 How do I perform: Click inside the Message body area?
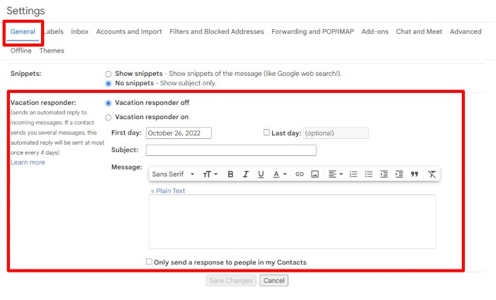(x=292, y=221)
